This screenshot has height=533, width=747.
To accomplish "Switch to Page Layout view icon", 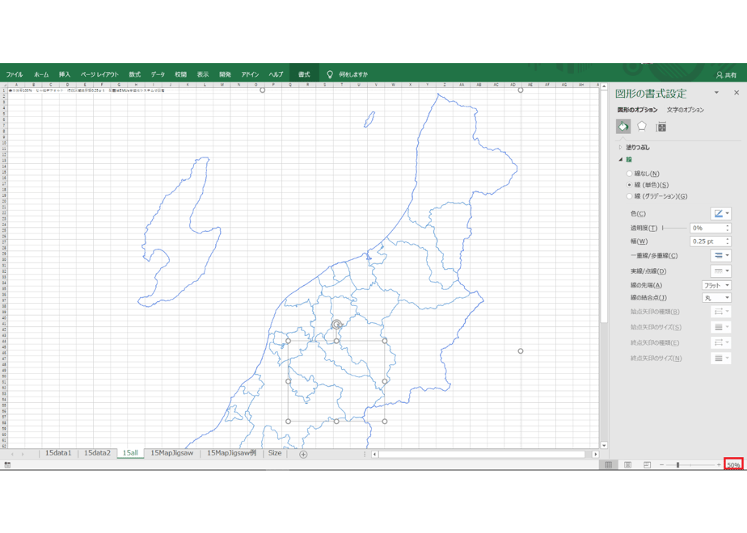I will pos(628,465).
